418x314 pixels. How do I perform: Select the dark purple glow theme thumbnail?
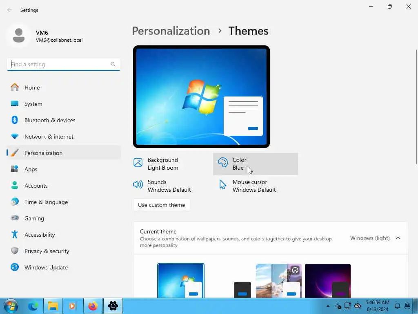pyautogui.click(x=328, y=280)
